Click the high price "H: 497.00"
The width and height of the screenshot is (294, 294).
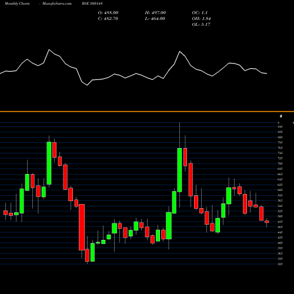click(x=155, y=13)
